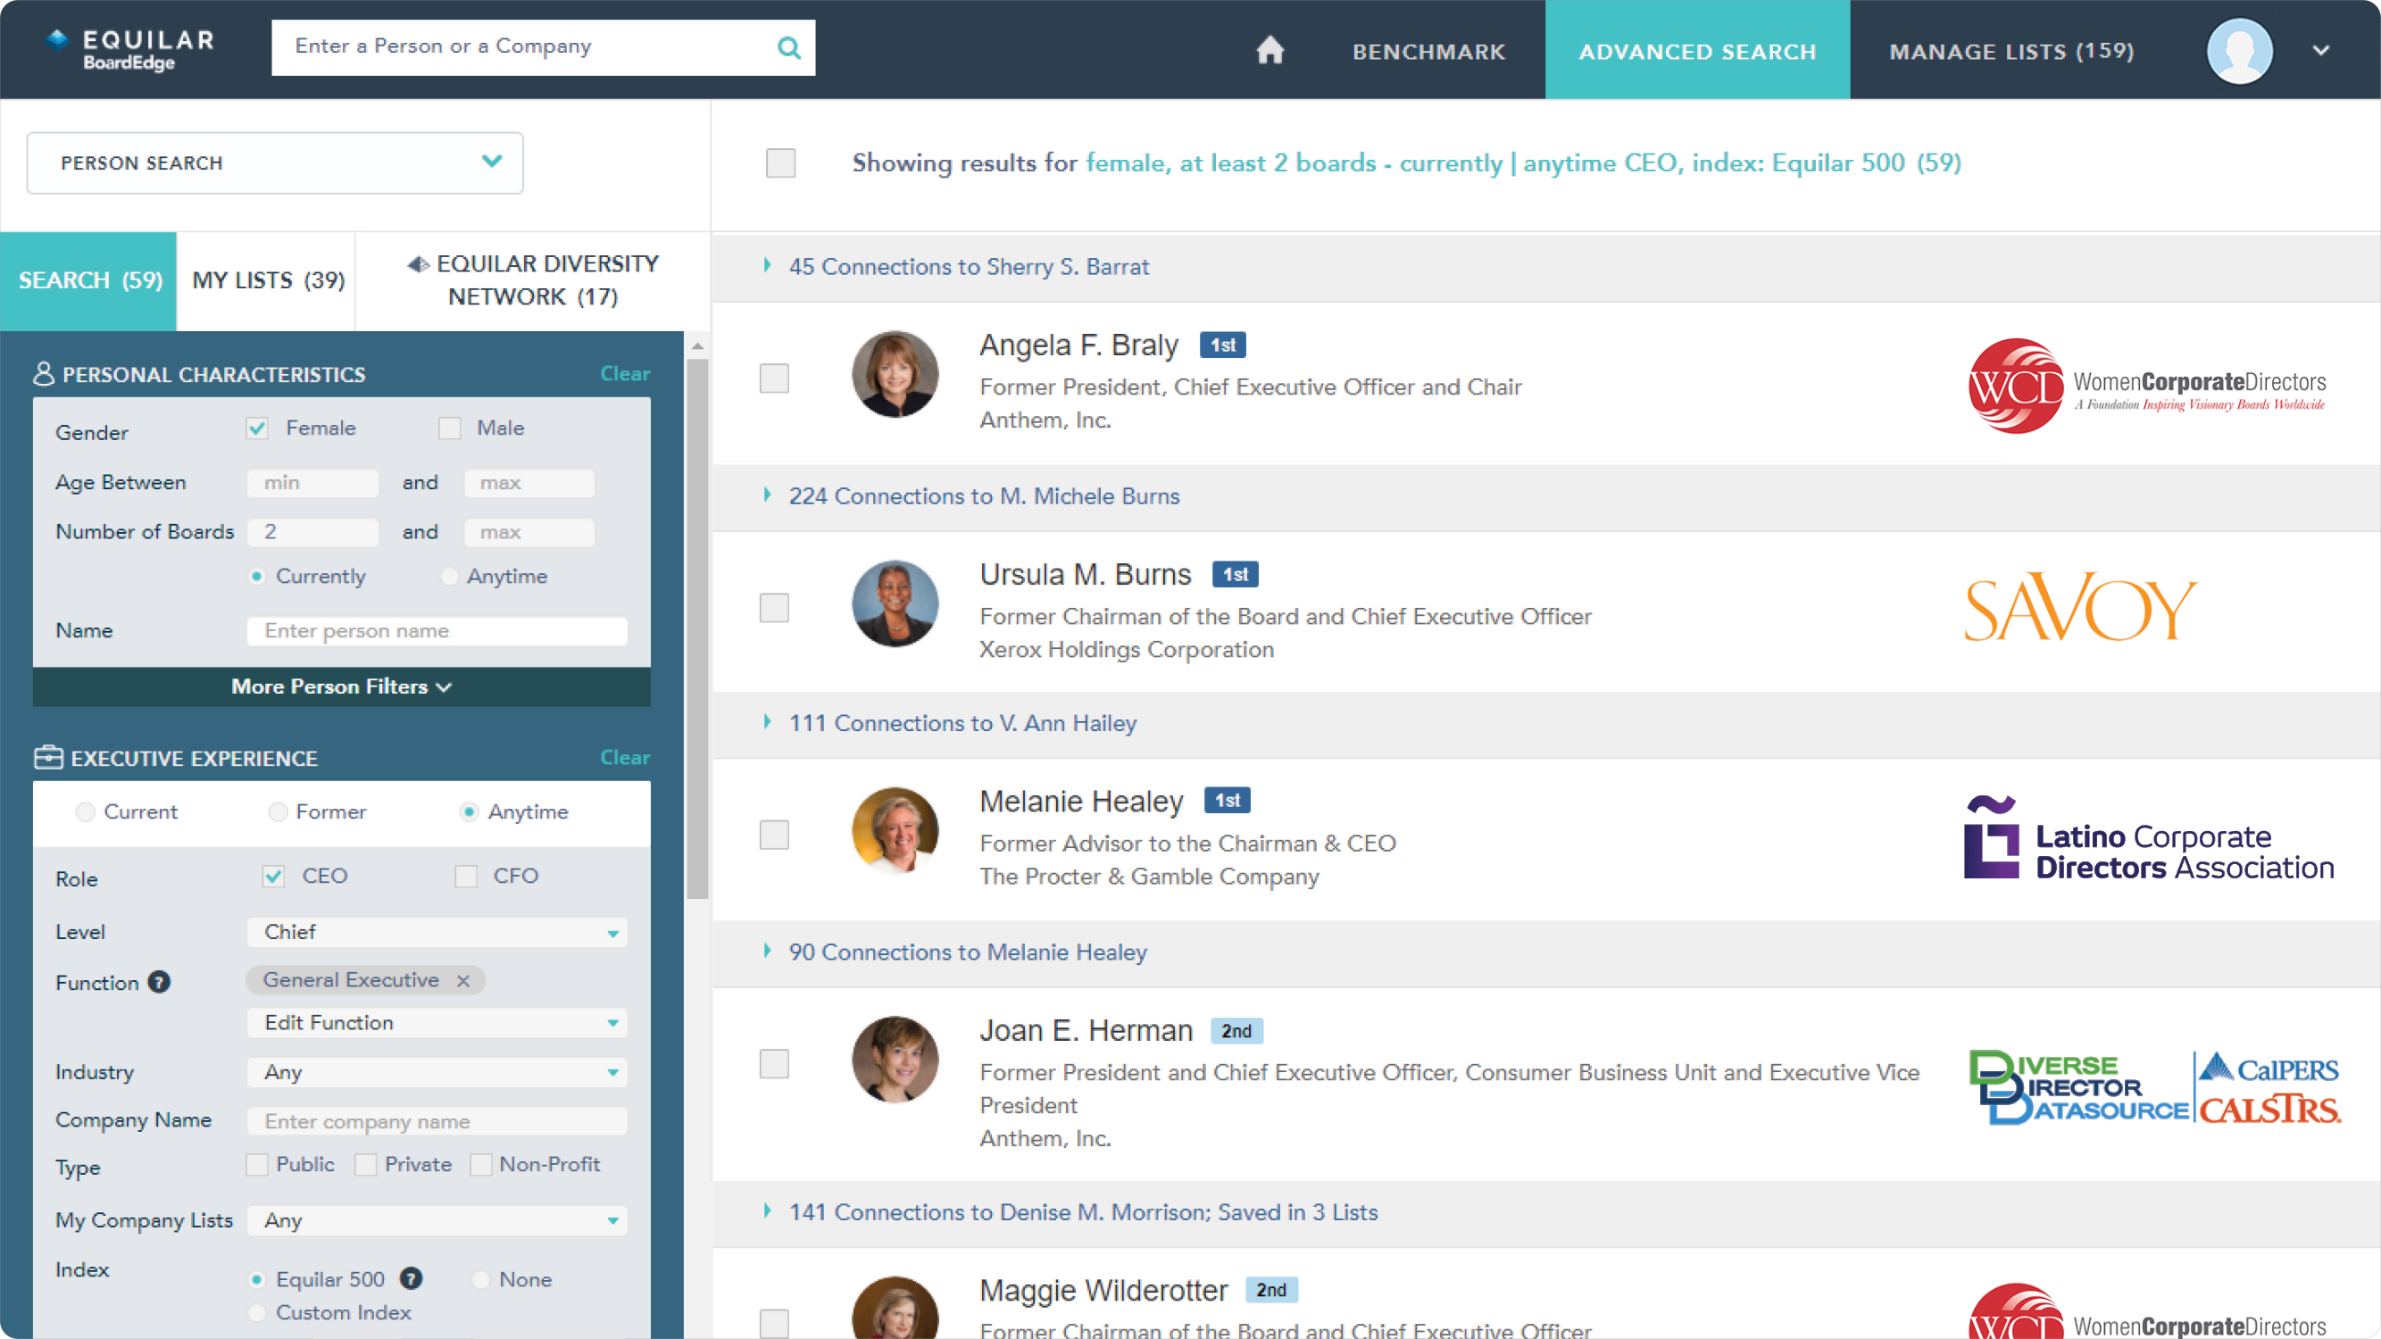Open the Edit Function dropdown
The width and height of the screenshot is (2381, 1339).
click(437, 1022)
